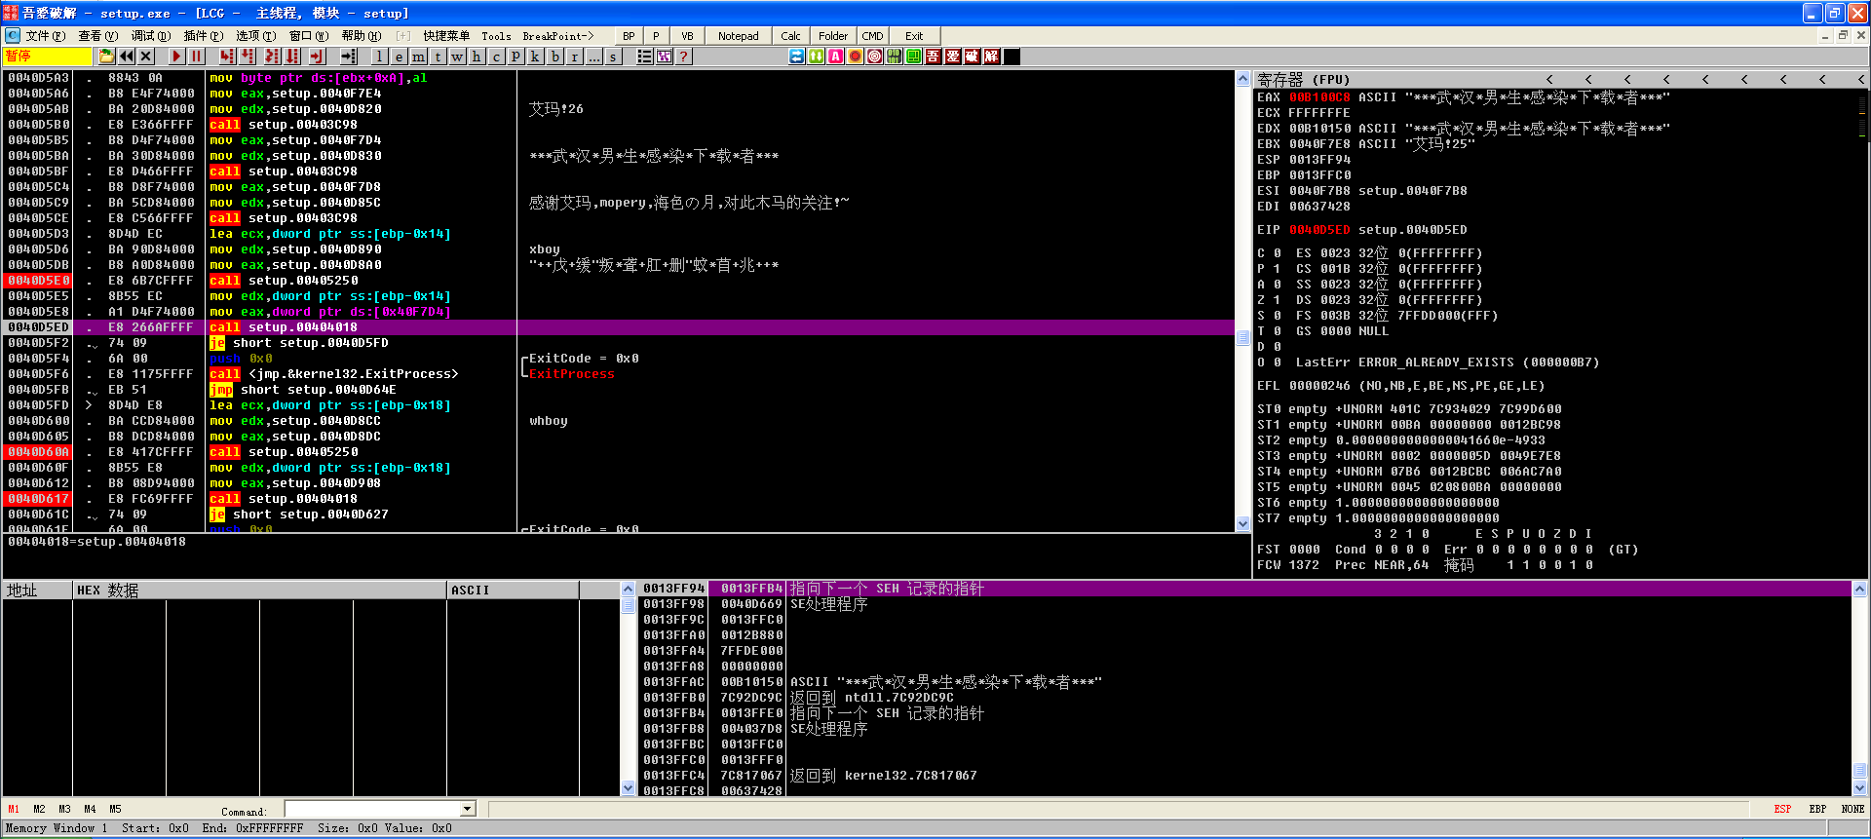Open the 快捷菜单 shortcut menu
The image size is (1871, 839).
coord(446,36)
